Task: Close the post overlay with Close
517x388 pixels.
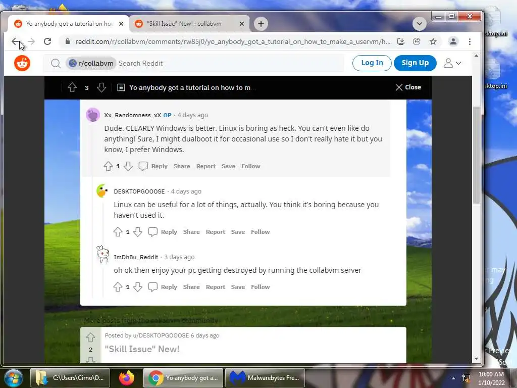Action: click(408, 87)
